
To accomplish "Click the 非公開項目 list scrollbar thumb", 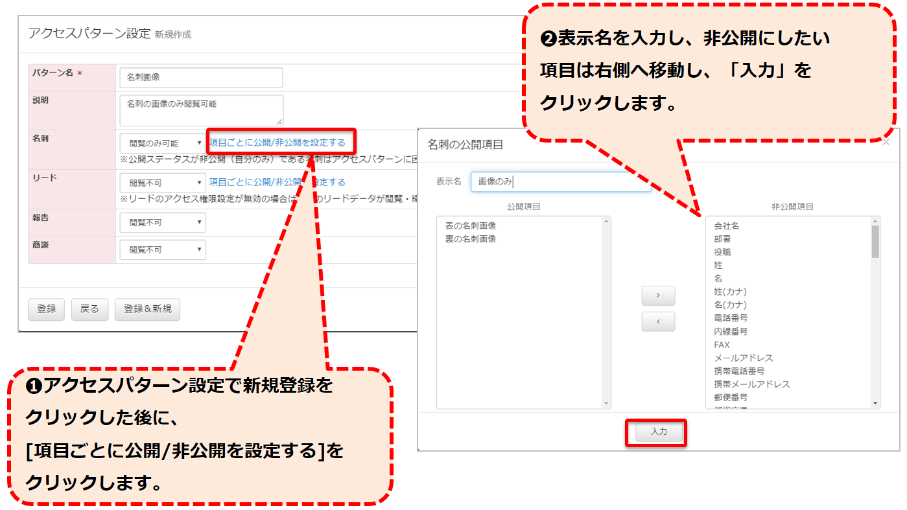I will 875,241.
